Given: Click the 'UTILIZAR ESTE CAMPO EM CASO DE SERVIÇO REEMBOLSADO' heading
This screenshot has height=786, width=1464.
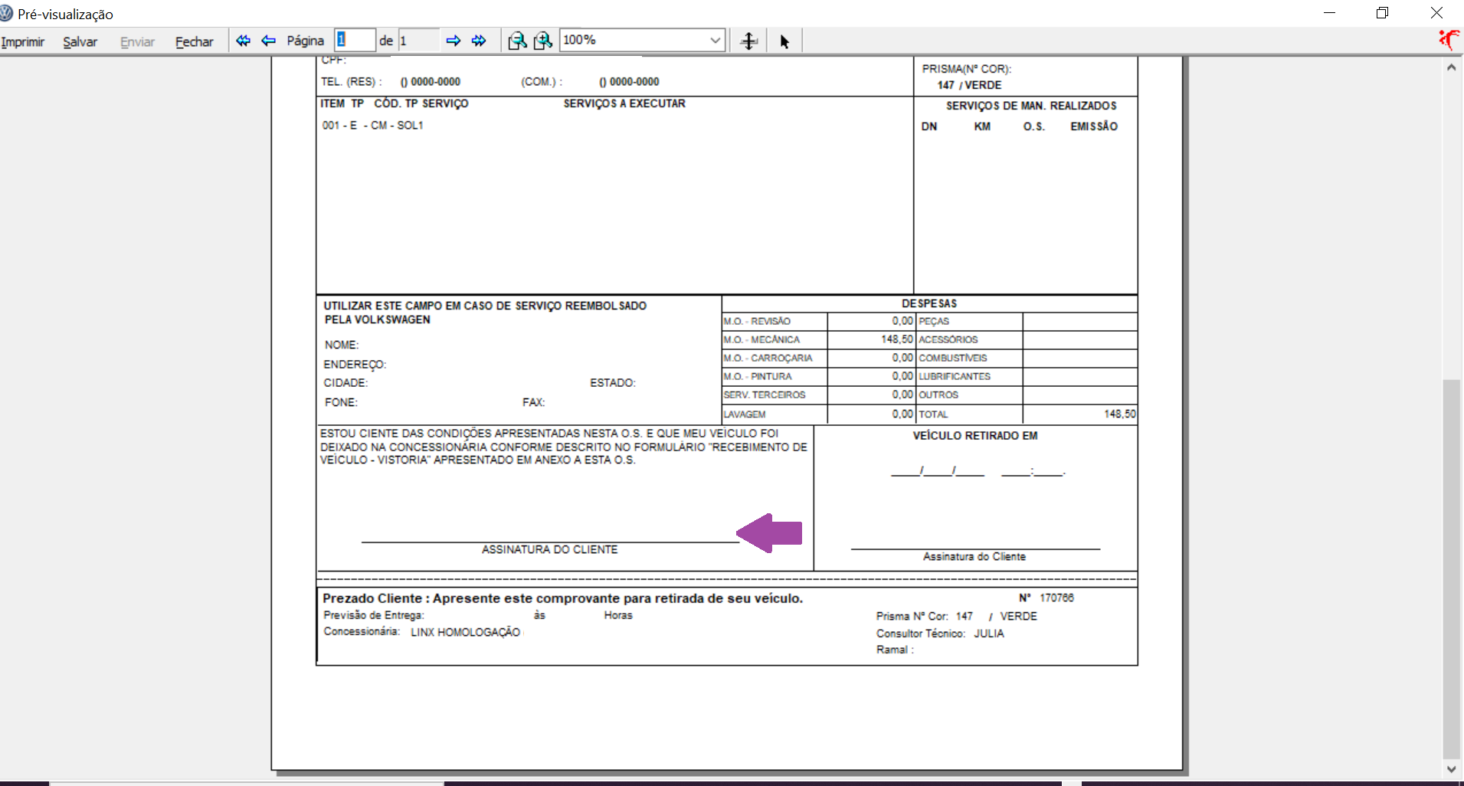Looking at the screenshot, I should tap(485, 306).
